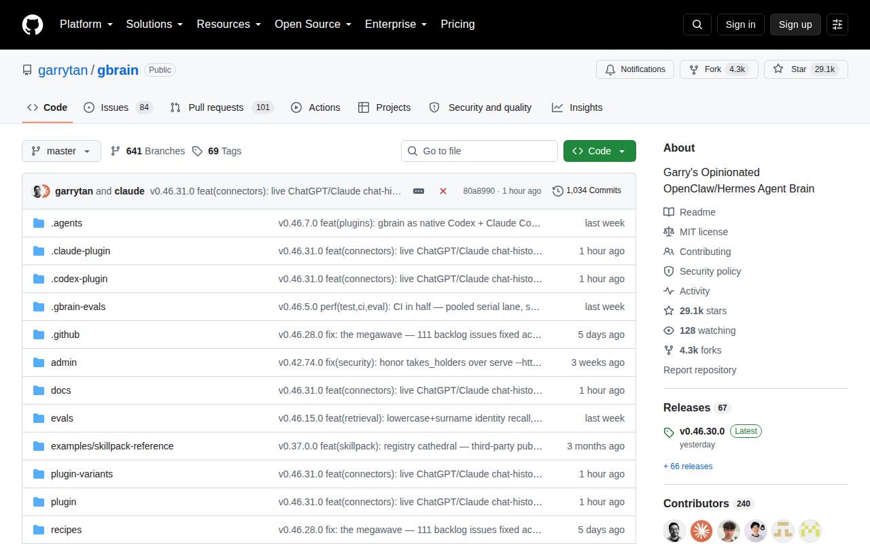The image size is (870, 544).
Task: Click folder icon of evals row
Action: click(39, 418)
